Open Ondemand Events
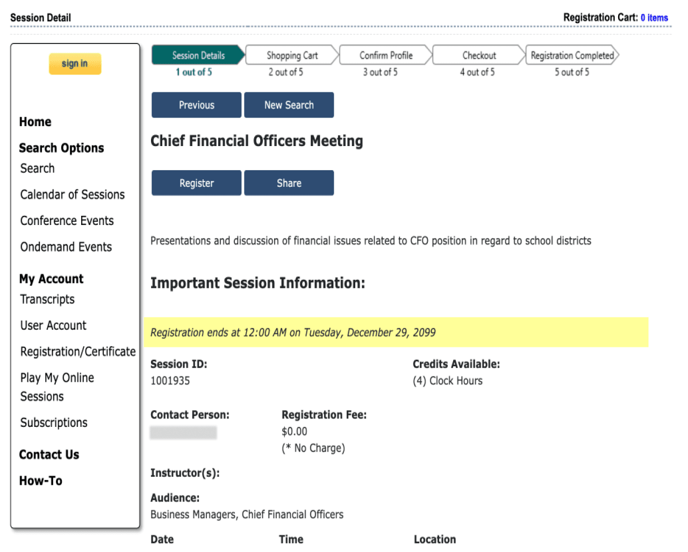 click(66, 247)
